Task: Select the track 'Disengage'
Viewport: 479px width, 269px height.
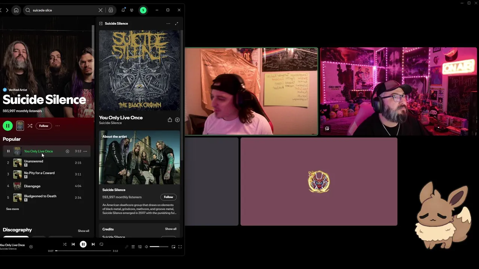Action: pos(32,186)
